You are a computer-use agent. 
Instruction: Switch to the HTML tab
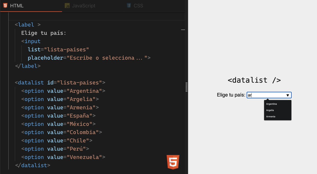(x=31, y=6)
